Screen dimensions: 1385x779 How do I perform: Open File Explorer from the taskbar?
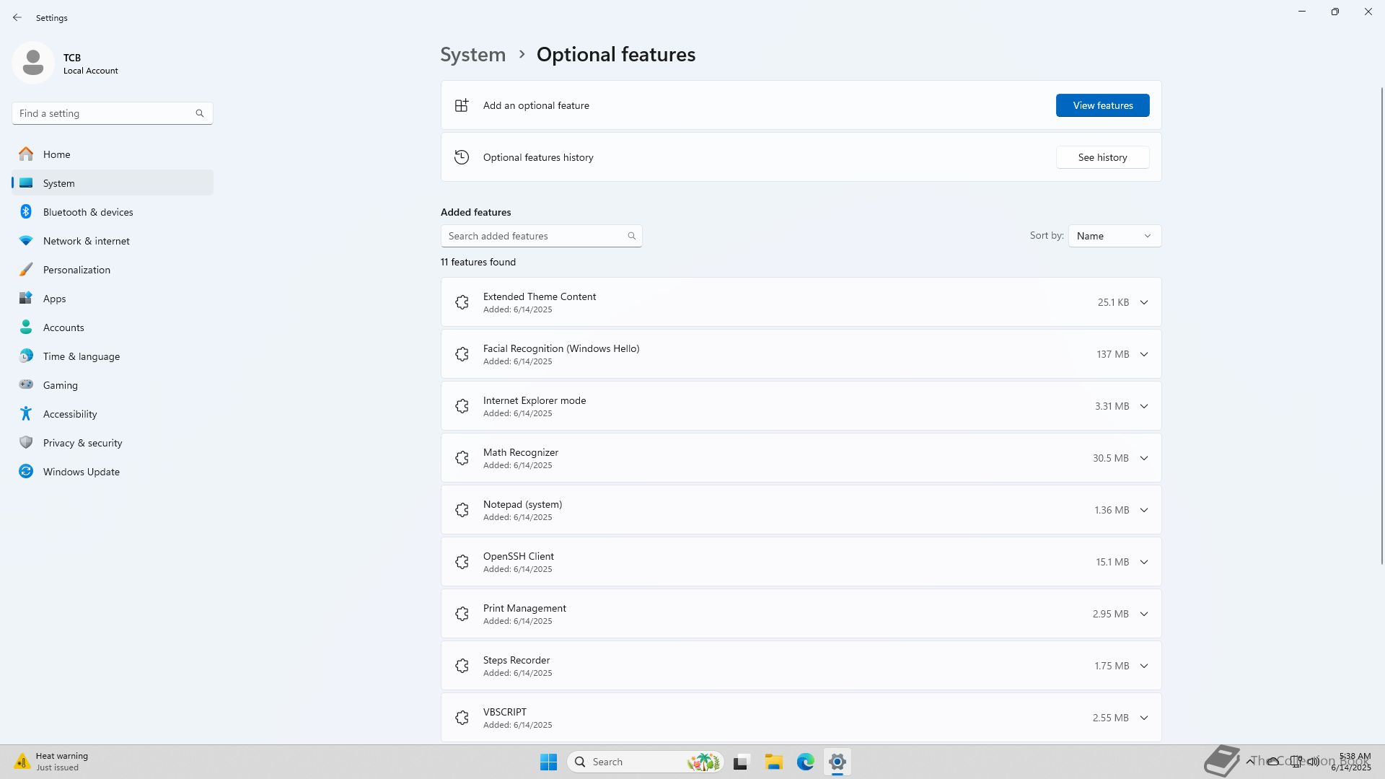[x=773, y=762]
